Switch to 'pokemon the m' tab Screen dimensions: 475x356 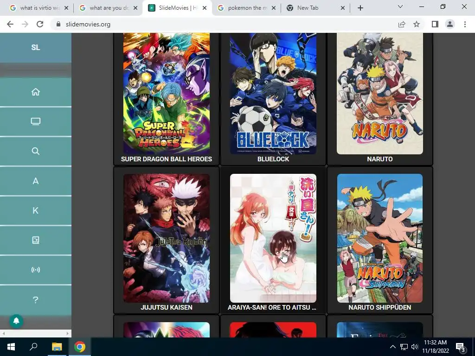point(247,8)
